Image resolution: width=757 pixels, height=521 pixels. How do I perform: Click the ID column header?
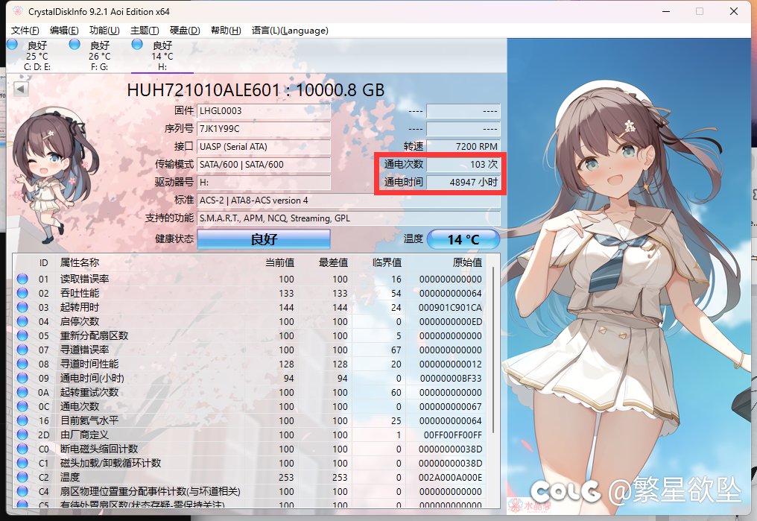(43, 262)
